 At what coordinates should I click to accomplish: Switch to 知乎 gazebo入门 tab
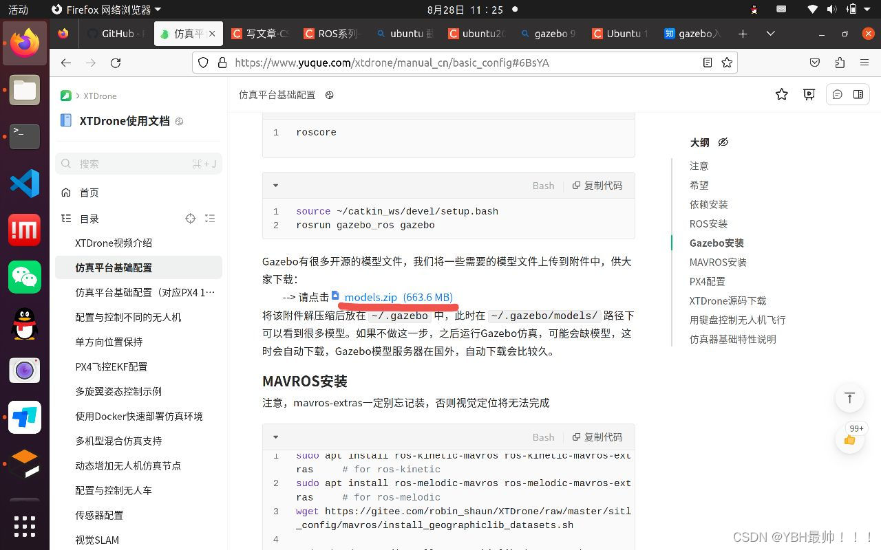[x=692, y=33]
